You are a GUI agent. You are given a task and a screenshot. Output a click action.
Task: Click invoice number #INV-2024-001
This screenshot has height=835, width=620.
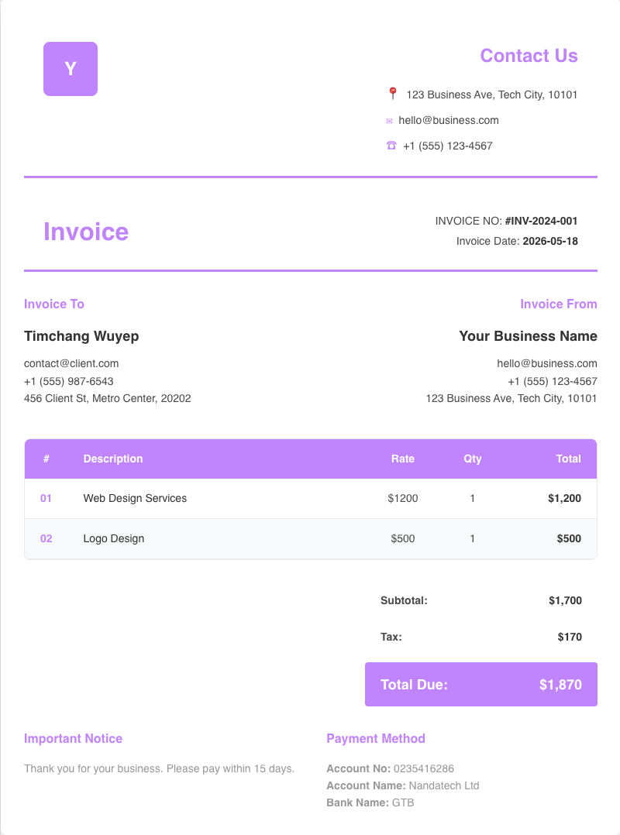pyautogui.click(x=541, y=221)
